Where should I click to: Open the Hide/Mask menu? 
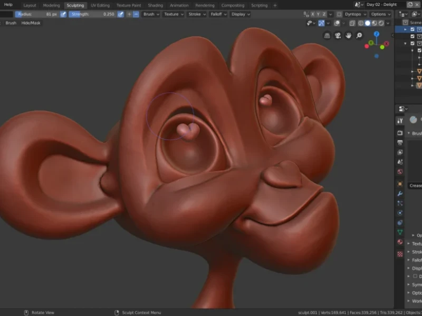point(31,23)
